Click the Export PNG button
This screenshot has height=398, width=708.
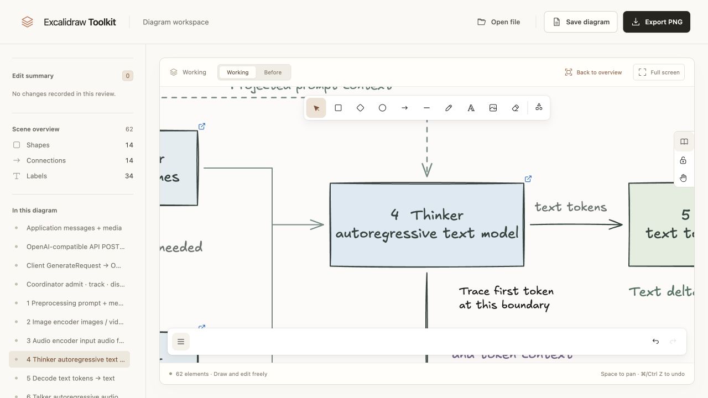pyautogui.click(x=657, y=22)
